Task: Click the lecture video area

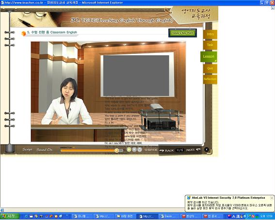Action: (x=108, y=92)
